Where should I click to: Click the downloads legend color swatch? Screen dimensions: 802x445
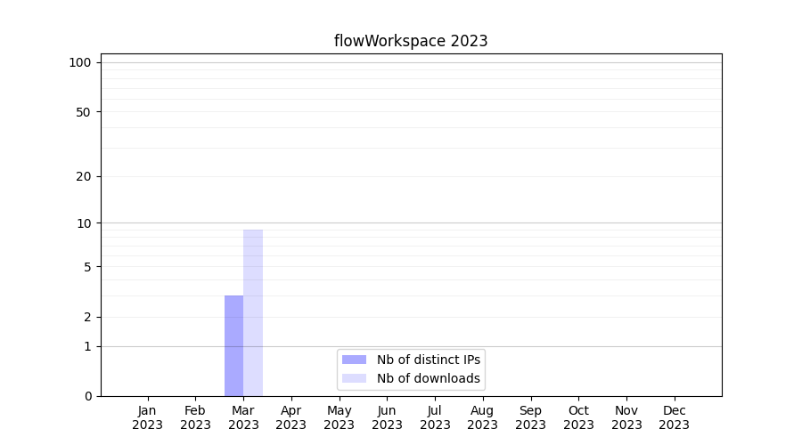pyautogui.click(x=354, y=378)
